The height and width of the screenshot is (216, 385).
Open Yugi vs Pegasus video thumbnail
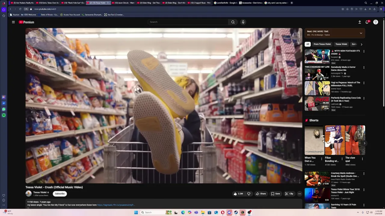pos(317,88)
